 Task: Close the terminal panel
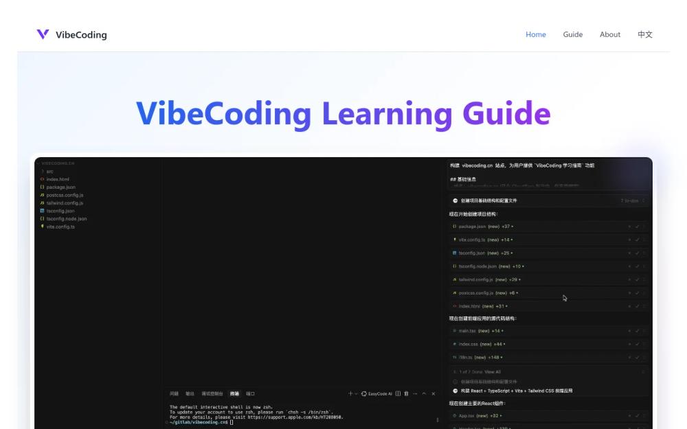[x=433, y=393]
